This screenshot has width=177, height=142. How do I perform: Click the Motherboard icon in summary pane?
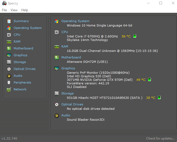coord(57,58)
